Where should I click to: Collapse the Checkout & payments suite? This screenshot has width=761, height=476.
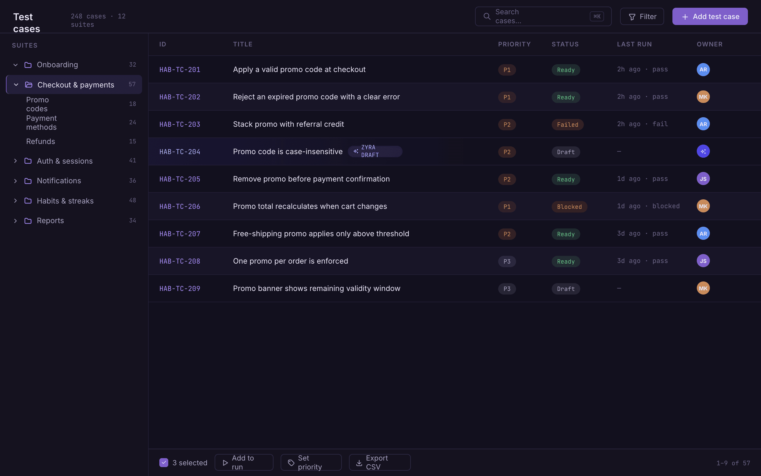point(16,85)
